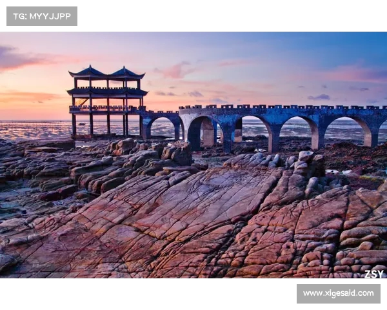Click the TG: MYYJJPP label
This screenshot has width=387, height=310.
coord(42,16)
